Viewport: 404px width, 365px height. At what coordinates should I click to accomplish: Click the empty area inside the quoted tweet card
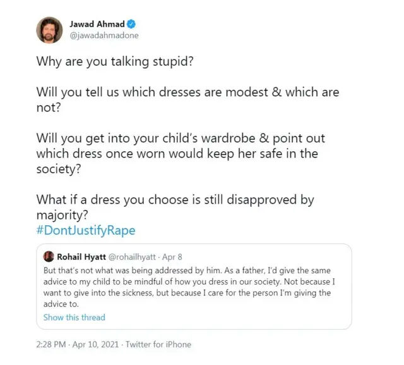pyautogui.click(x=252, y=316)
